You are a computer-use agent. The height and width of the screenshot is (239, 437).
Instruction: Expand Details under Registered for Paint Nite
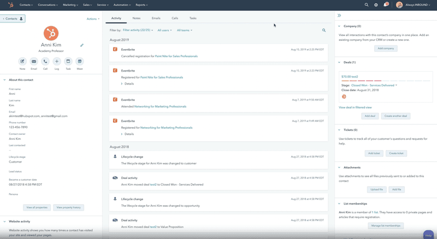[127, 83]
